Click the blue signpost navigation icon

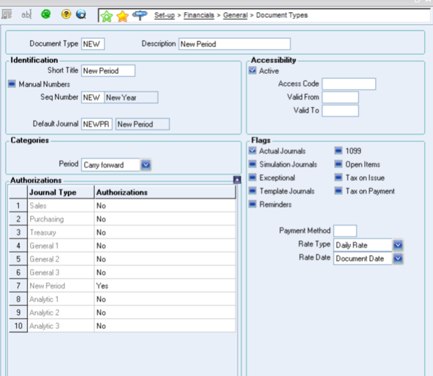pyautogui.click(x=140, y=15)
